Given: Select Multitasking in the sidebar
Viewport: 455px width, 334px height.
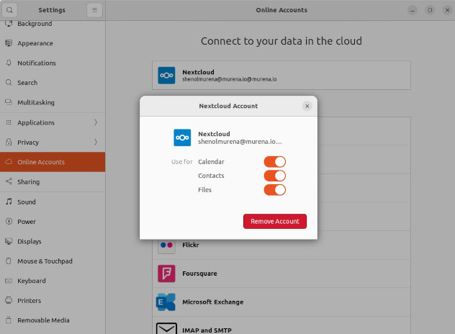Looking at the screenshot, I should pyautogui.click(x=36, y=102).
